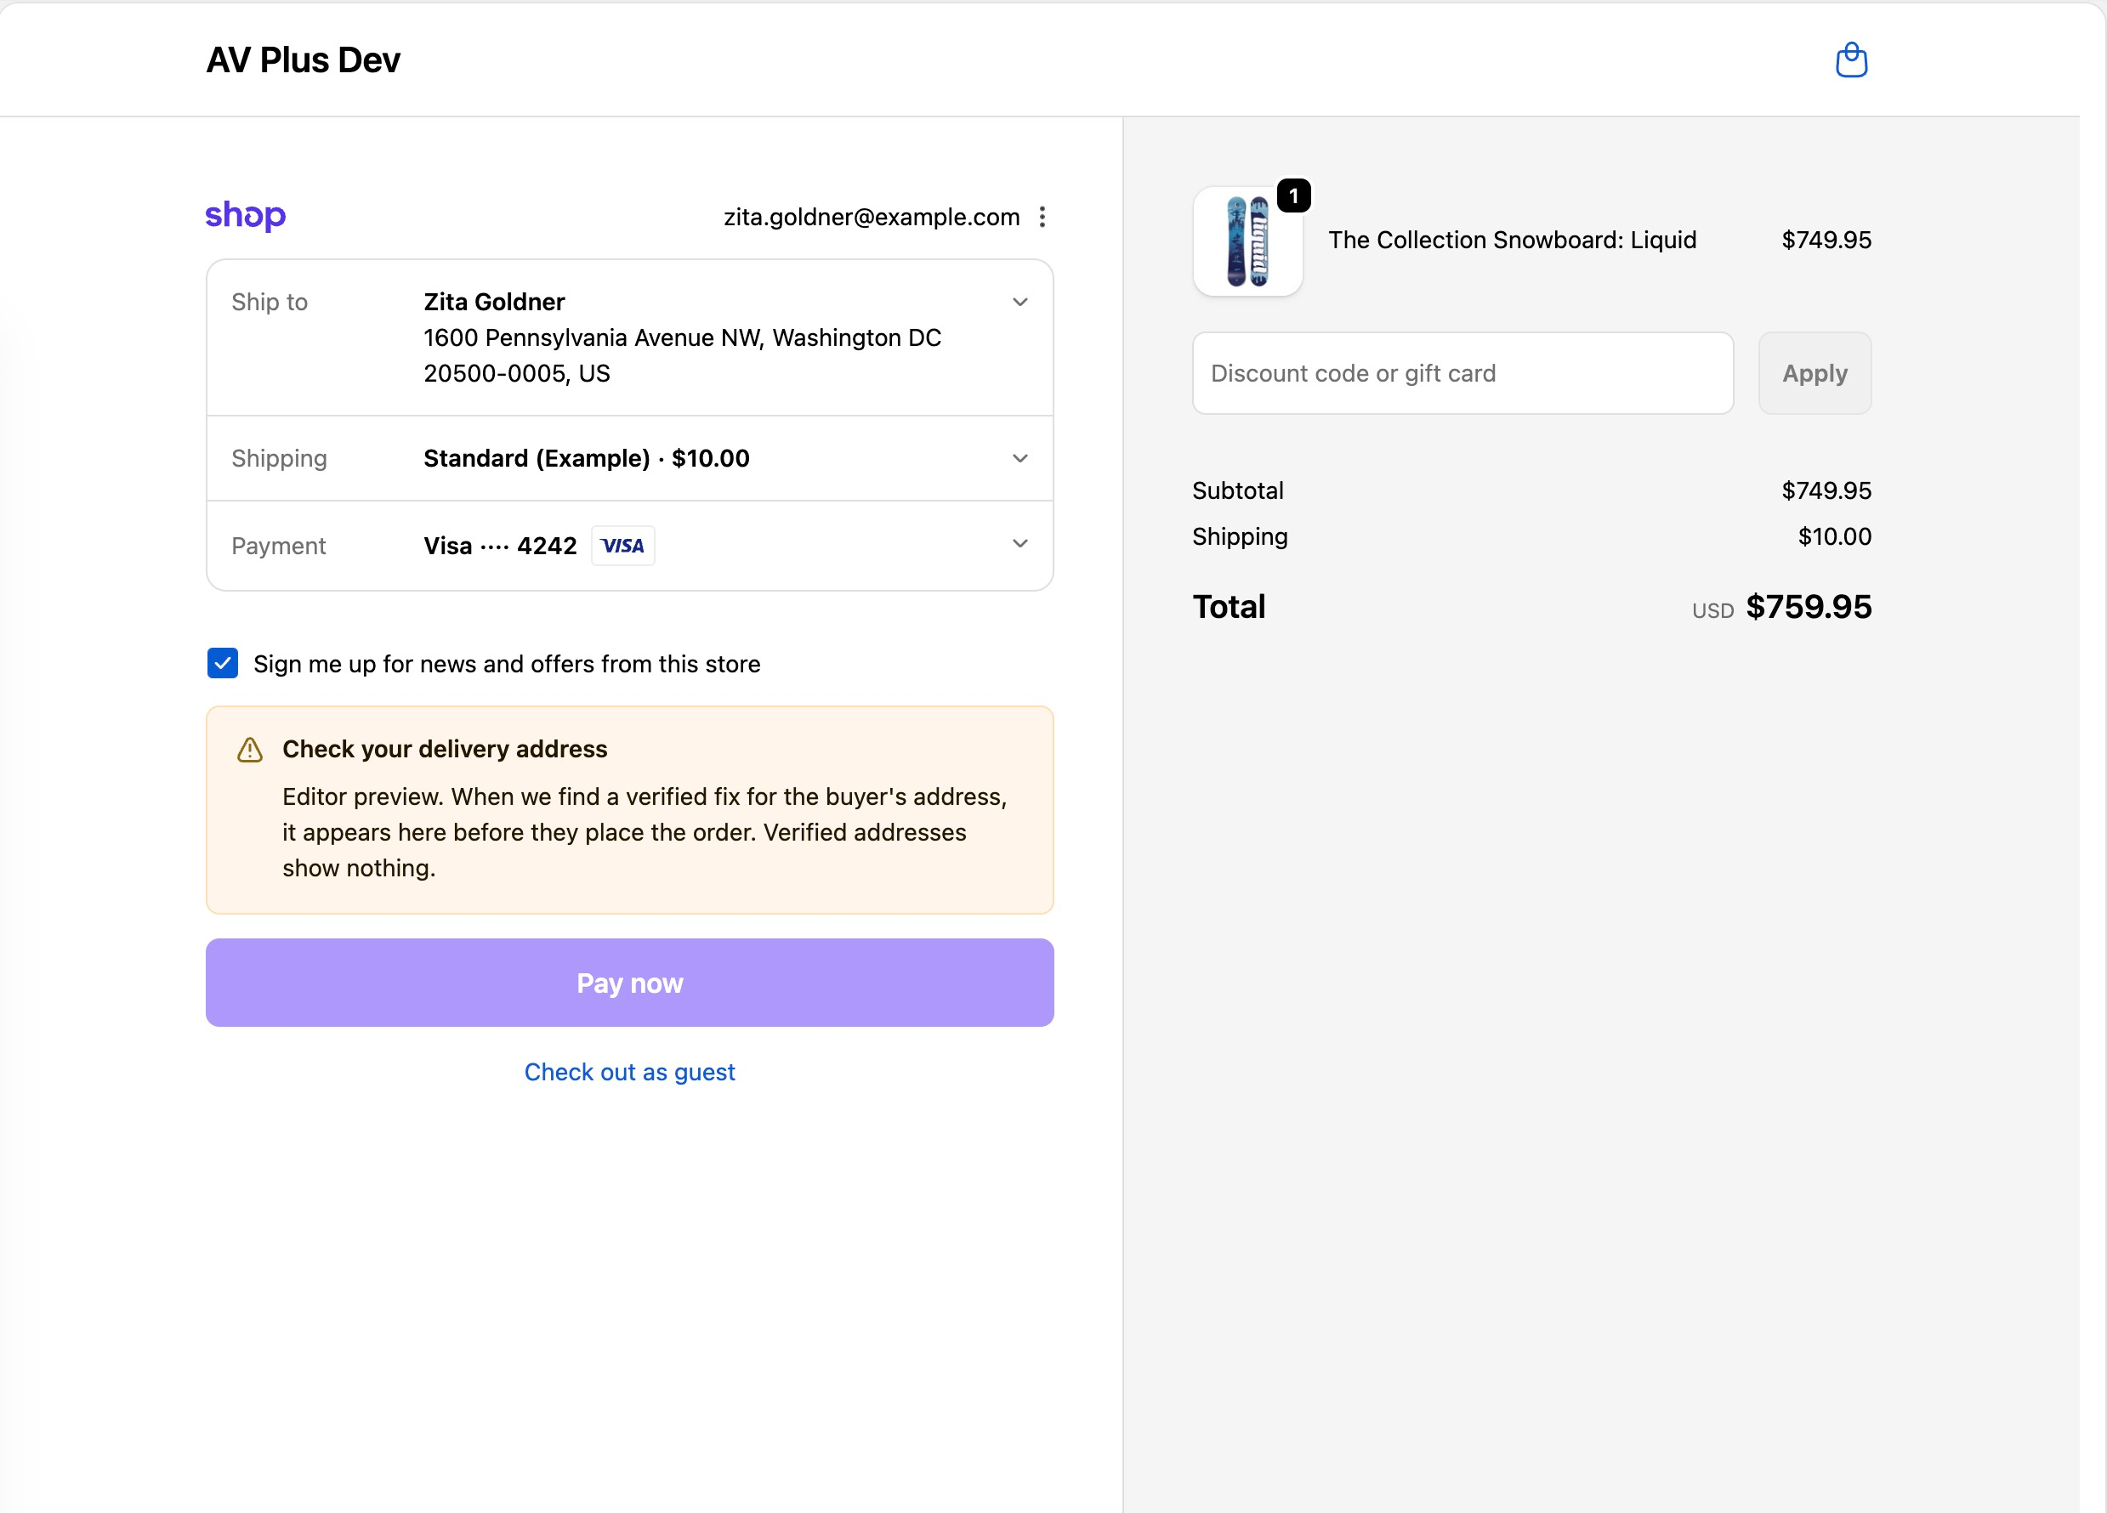The height and width of the screenshot is (1513, 2107).
Task: Click the zita.goldner@example.com email text
Action: point(872,217)
